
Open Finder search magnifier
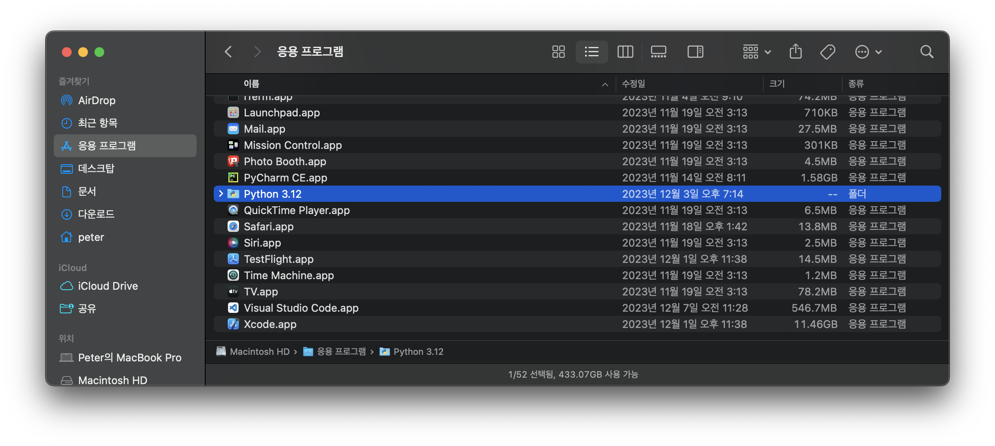pyautogui.click(x=927, y=52)
